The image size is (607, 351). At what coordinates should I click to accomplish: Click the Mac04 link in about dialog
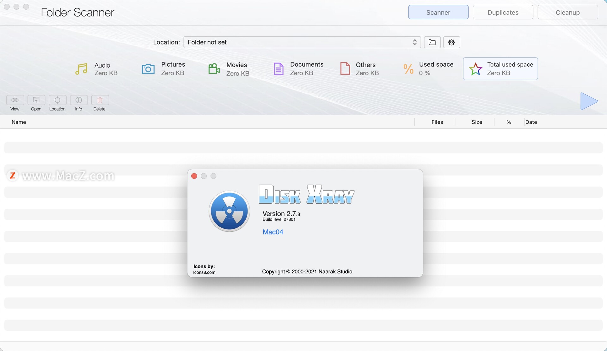click(x=273, y=232)
